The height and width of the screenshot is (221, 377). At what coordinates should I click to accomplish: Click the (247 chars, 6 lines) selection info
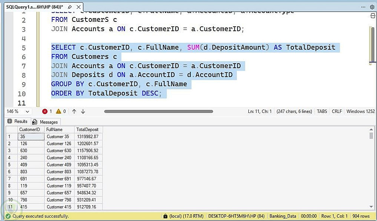[x=294, y=111]
